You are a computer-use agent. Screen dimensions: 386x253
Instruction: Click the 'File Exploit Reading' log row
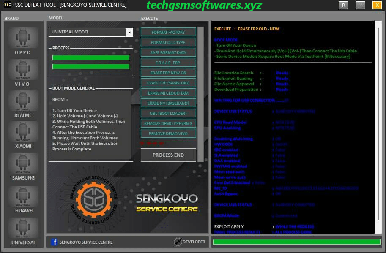pos(251,79)
